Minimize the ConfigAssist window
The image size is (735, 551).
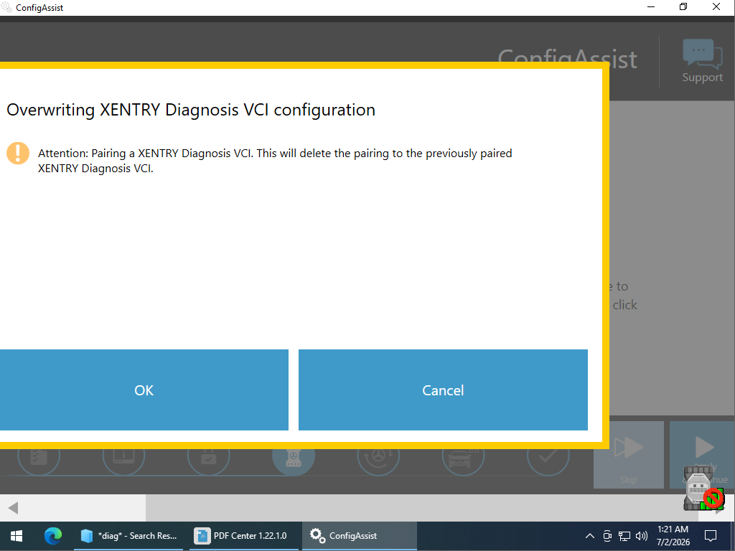coord(650,6)
